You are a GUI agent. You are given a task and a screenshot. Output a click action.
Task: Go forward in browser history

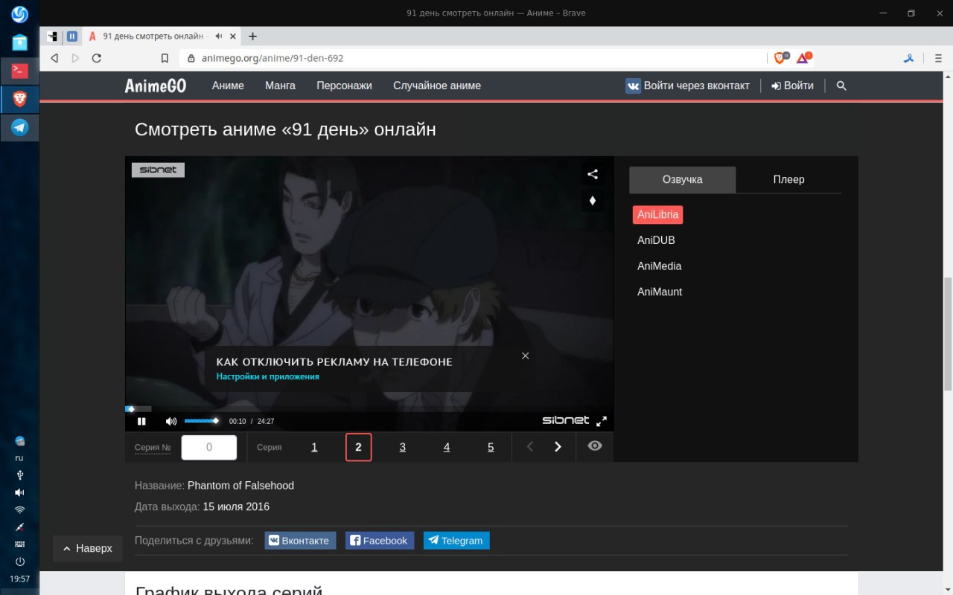(x=75, y=58)
